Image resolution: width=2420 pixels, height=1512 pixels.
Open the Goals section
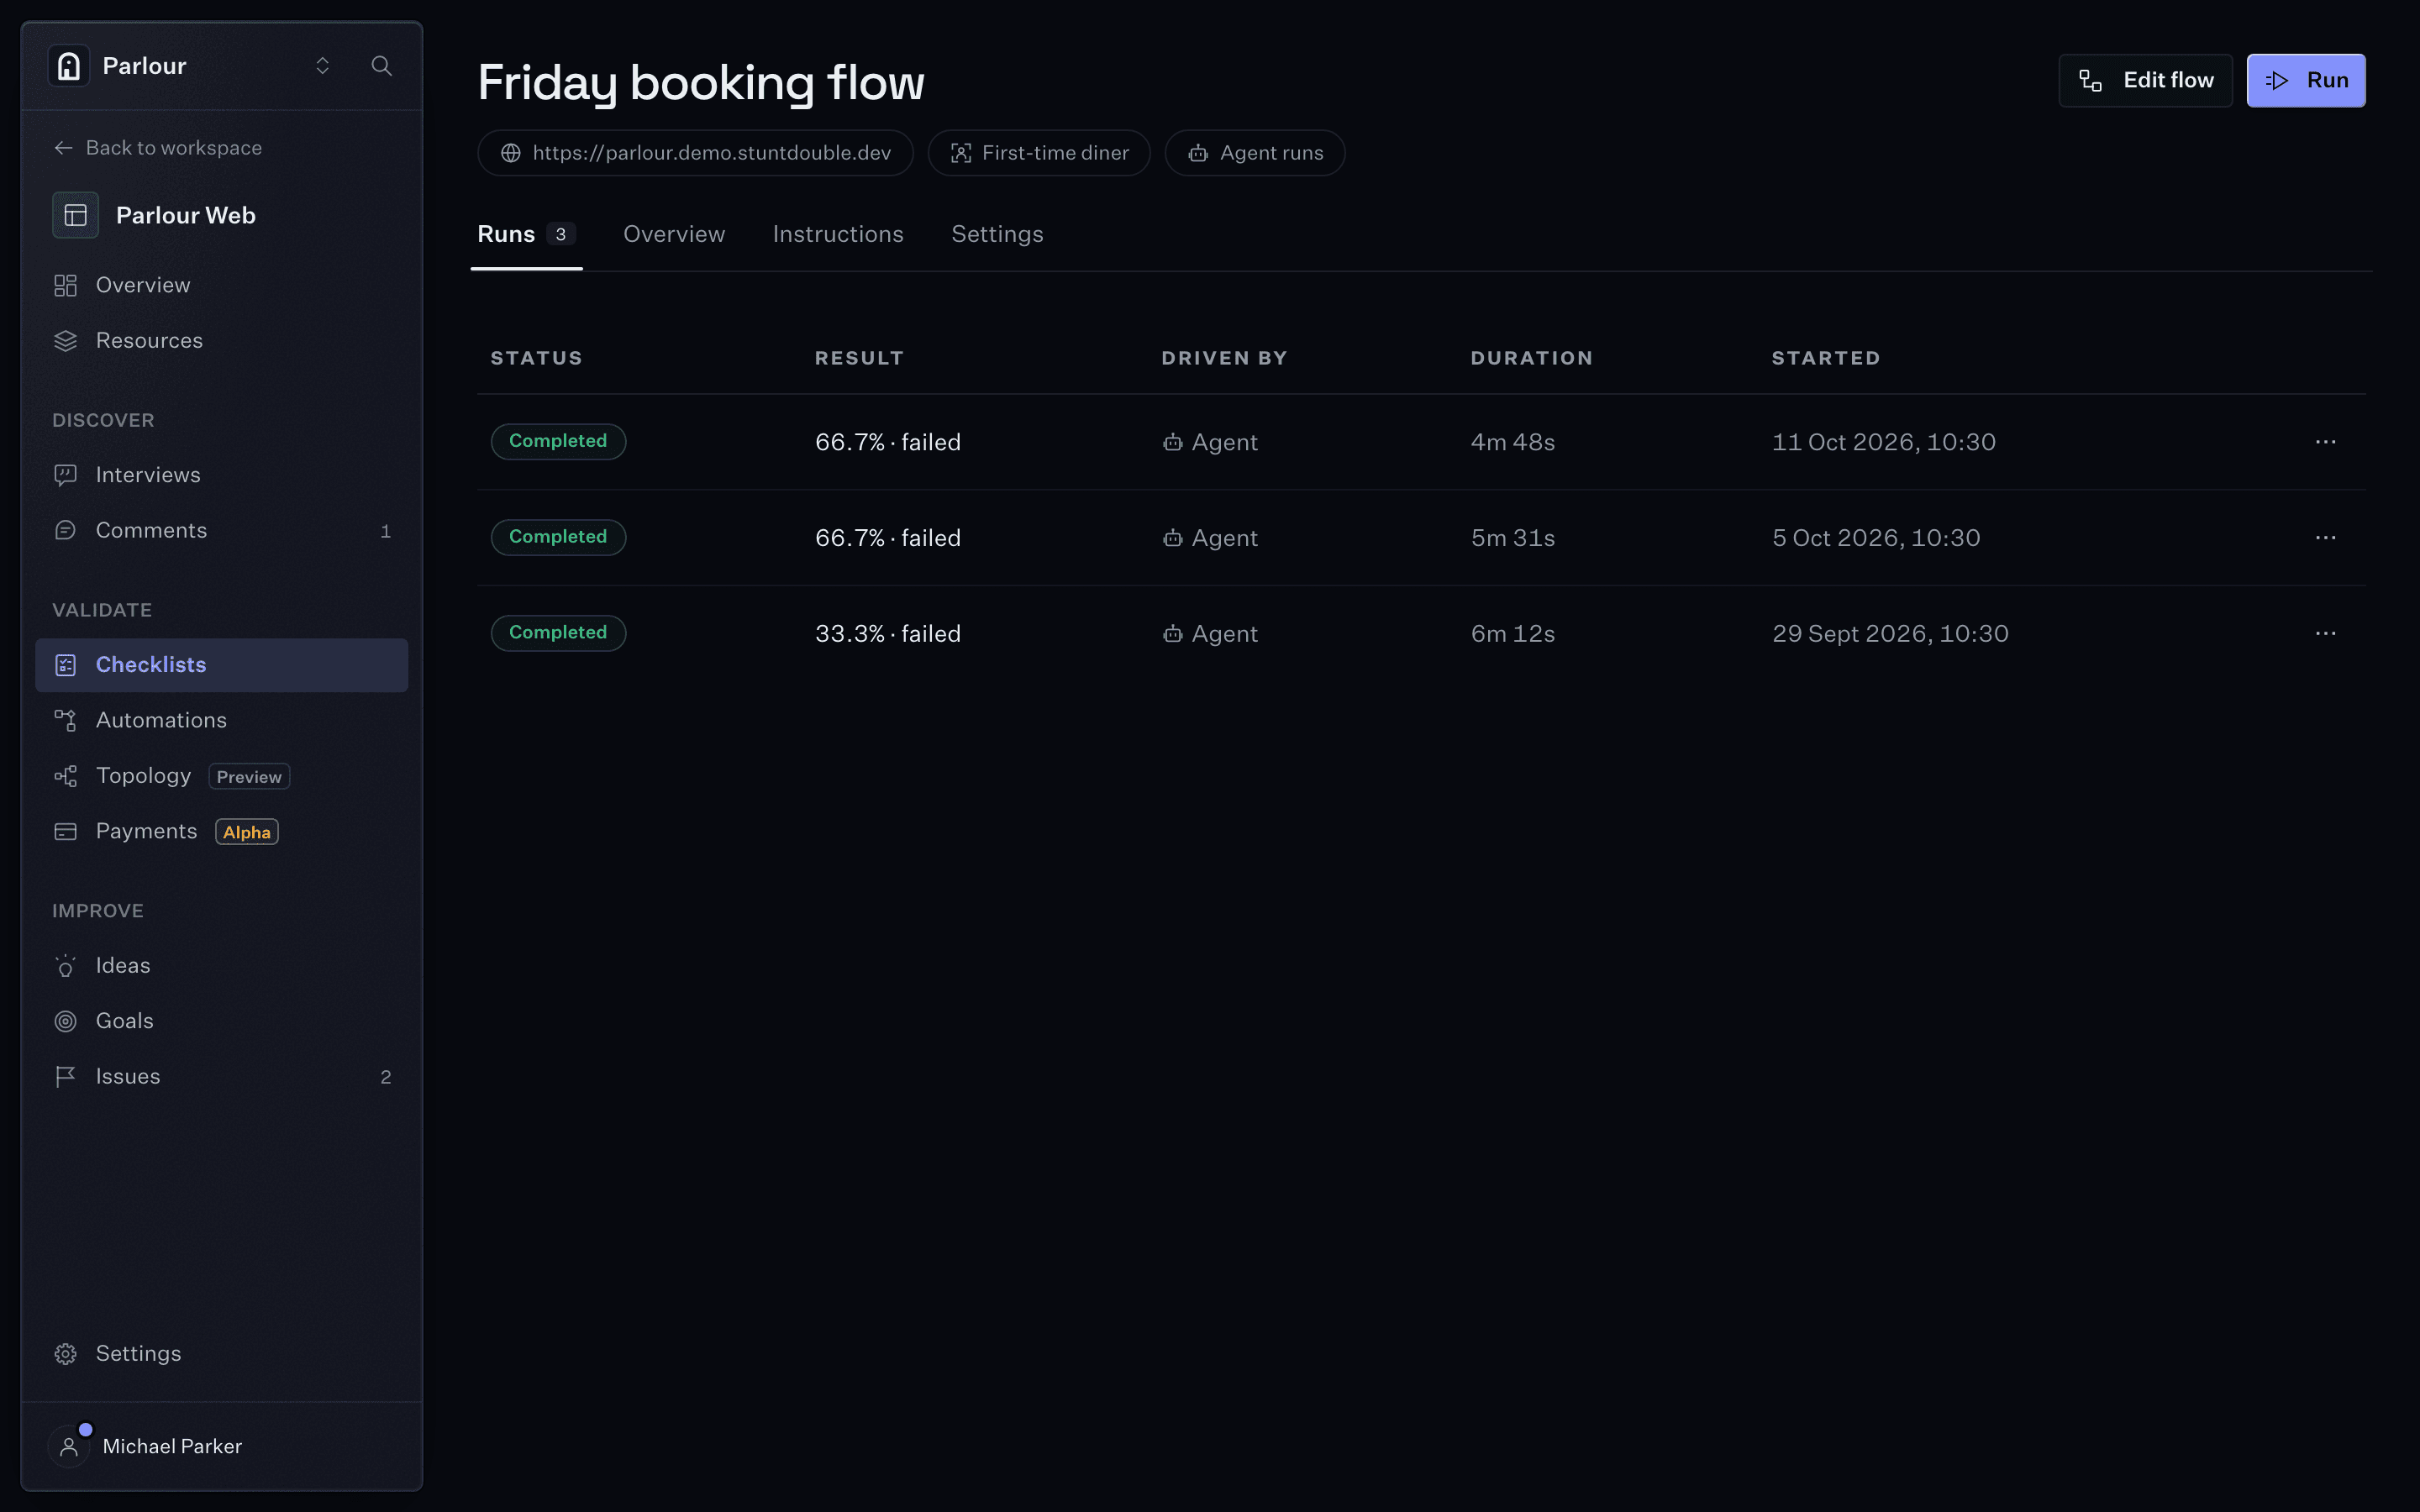[x=221, y=1021]
